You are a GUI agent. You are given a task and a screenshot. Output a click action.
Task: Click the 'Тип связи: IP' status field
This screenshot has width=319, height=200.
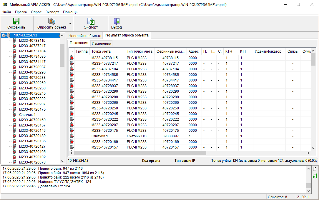185,161
